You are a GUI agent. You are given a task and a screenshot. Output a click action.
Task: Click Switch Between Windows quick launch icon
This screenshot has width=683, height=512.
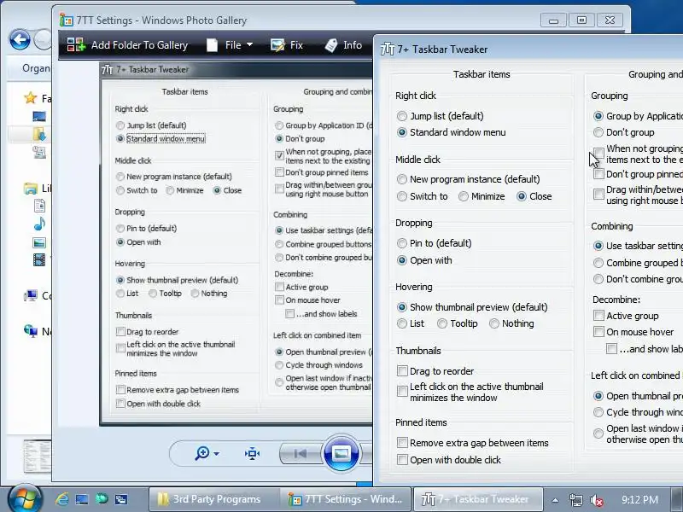(121, 499)
